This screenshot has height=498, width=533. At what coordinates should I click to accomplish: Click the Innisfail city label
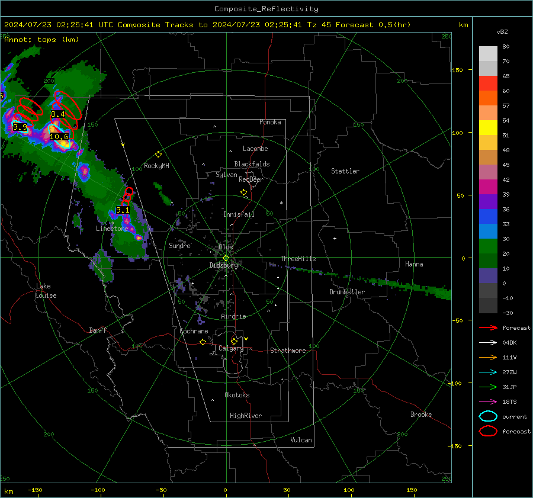(x=239, y=214)
